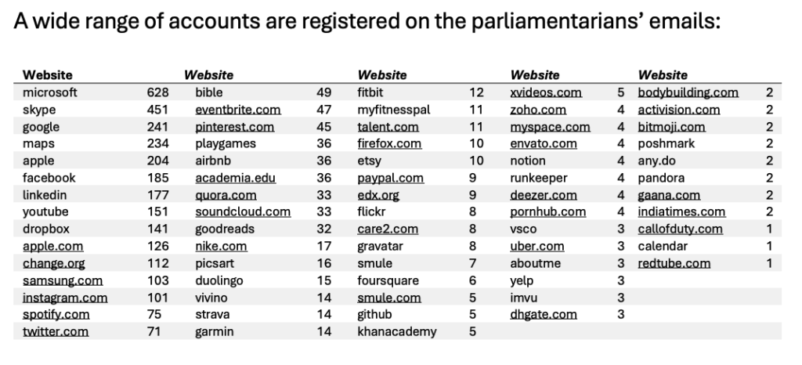Follow the spotify.com link

pos(56,314)
